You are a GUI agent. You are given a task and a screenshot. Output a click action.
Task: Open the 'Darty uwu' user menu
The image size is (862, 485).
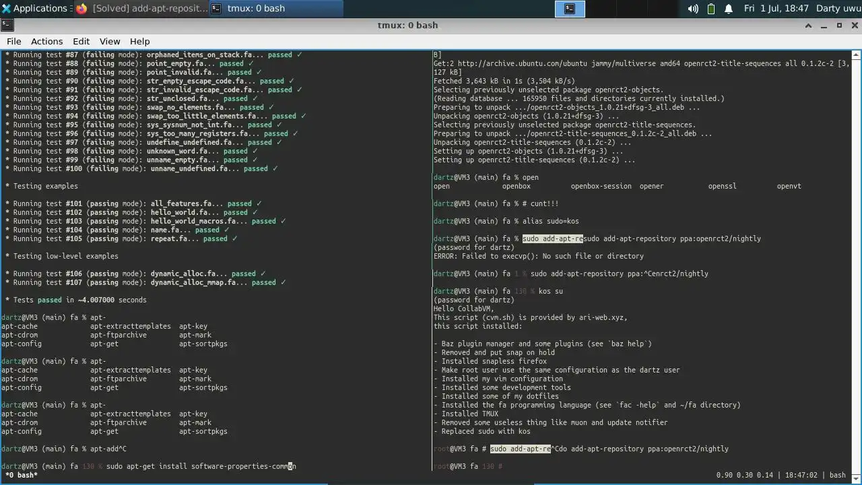[x=837, y=9]
